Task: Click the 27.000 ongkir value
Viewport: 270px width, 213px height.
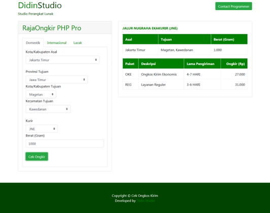Action: (x=240, y=75)
